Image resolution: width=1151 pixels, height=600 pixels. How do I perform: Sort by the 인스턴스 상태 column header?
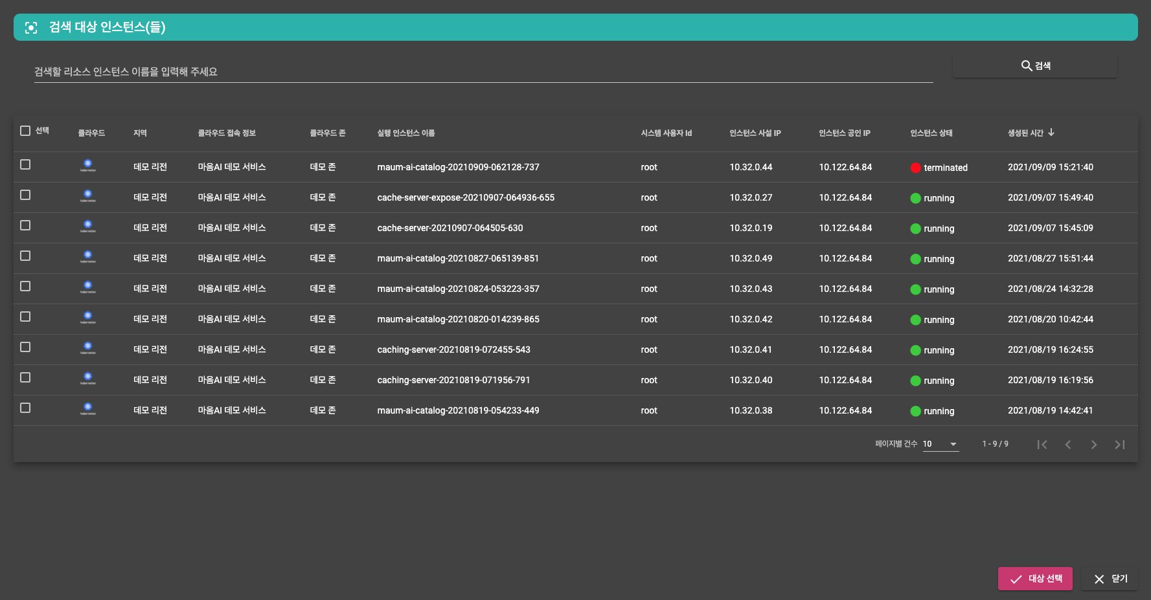(931, 133)
